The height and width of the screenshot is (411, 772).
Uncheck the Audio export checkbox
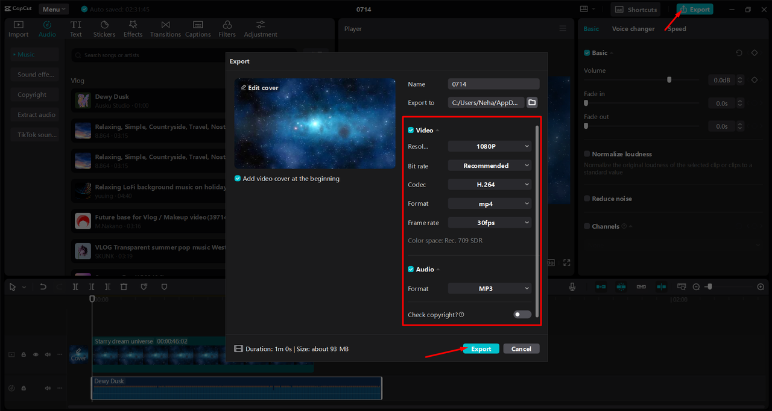pyautogui.click(x=411, y=270)
